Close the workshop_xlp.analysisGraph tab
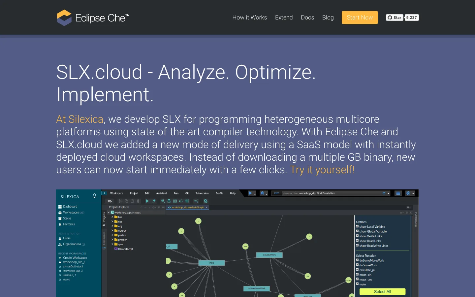This screenshot has height=297, width=475. 207,208
